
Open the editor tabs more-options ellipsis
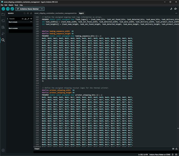coord(177,13)
